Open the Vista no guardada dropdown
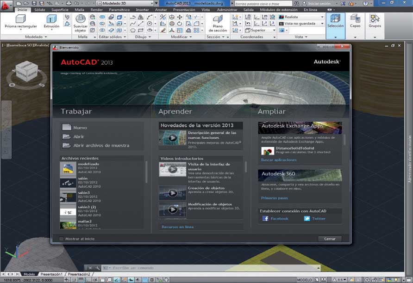This screenshot has height=283, width=413. tap(301, 24)
